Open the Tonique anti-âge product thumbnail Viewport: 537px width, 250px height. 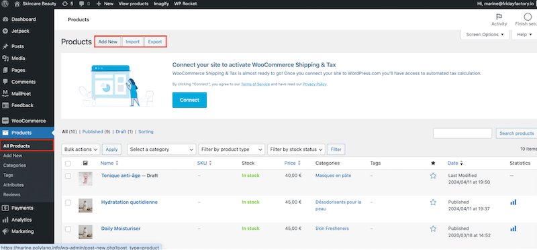85,178
